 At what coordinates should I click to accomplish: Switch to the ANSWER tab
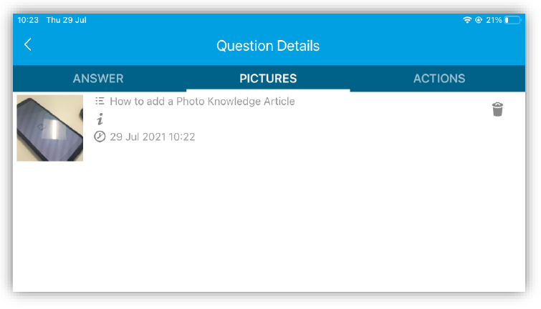coord(98,79)
